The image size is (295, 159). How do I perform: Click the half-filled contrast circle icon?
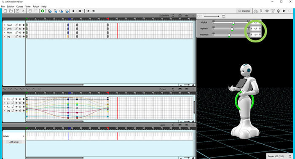[73, 11]
